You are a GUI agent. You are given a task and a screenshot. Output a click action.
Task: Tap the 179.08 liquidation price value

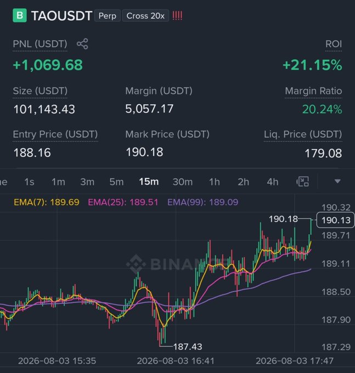coord(323,153)
